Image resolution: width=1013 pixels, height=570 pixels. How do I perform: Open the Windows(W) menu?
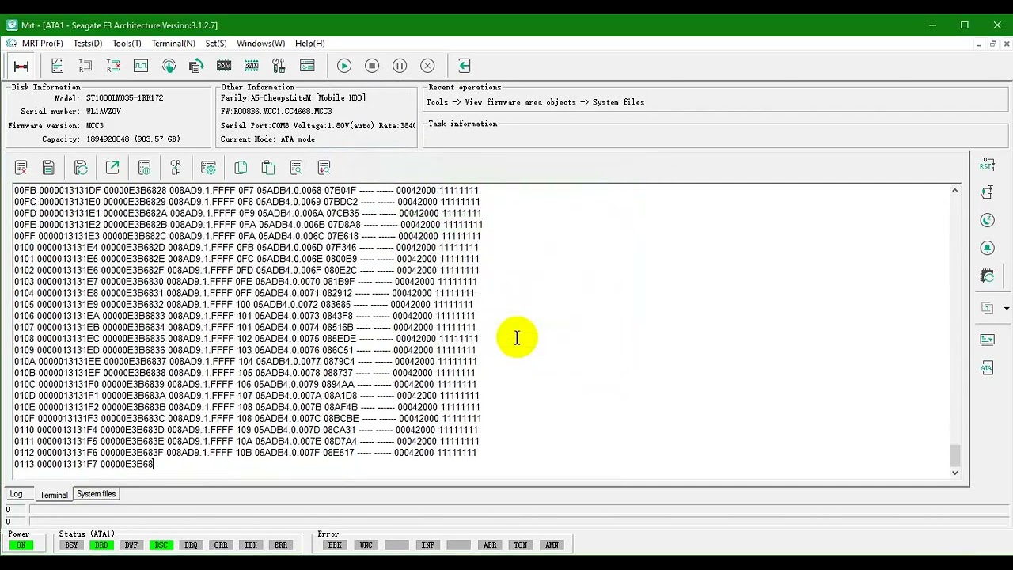pos(260,44)
